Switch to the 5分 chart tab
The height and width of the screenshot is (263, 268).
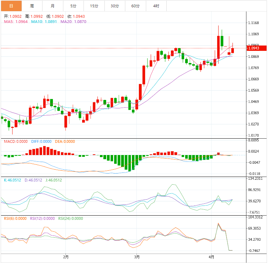(73, 6)
